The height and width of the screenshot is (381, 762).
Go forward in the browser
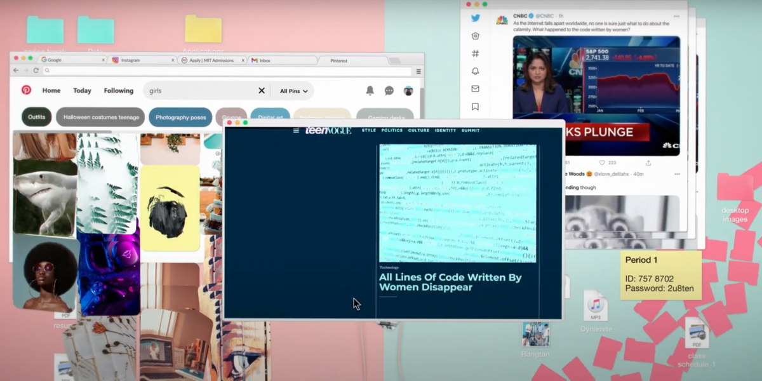pyautogui.click(x=26, y=70)
